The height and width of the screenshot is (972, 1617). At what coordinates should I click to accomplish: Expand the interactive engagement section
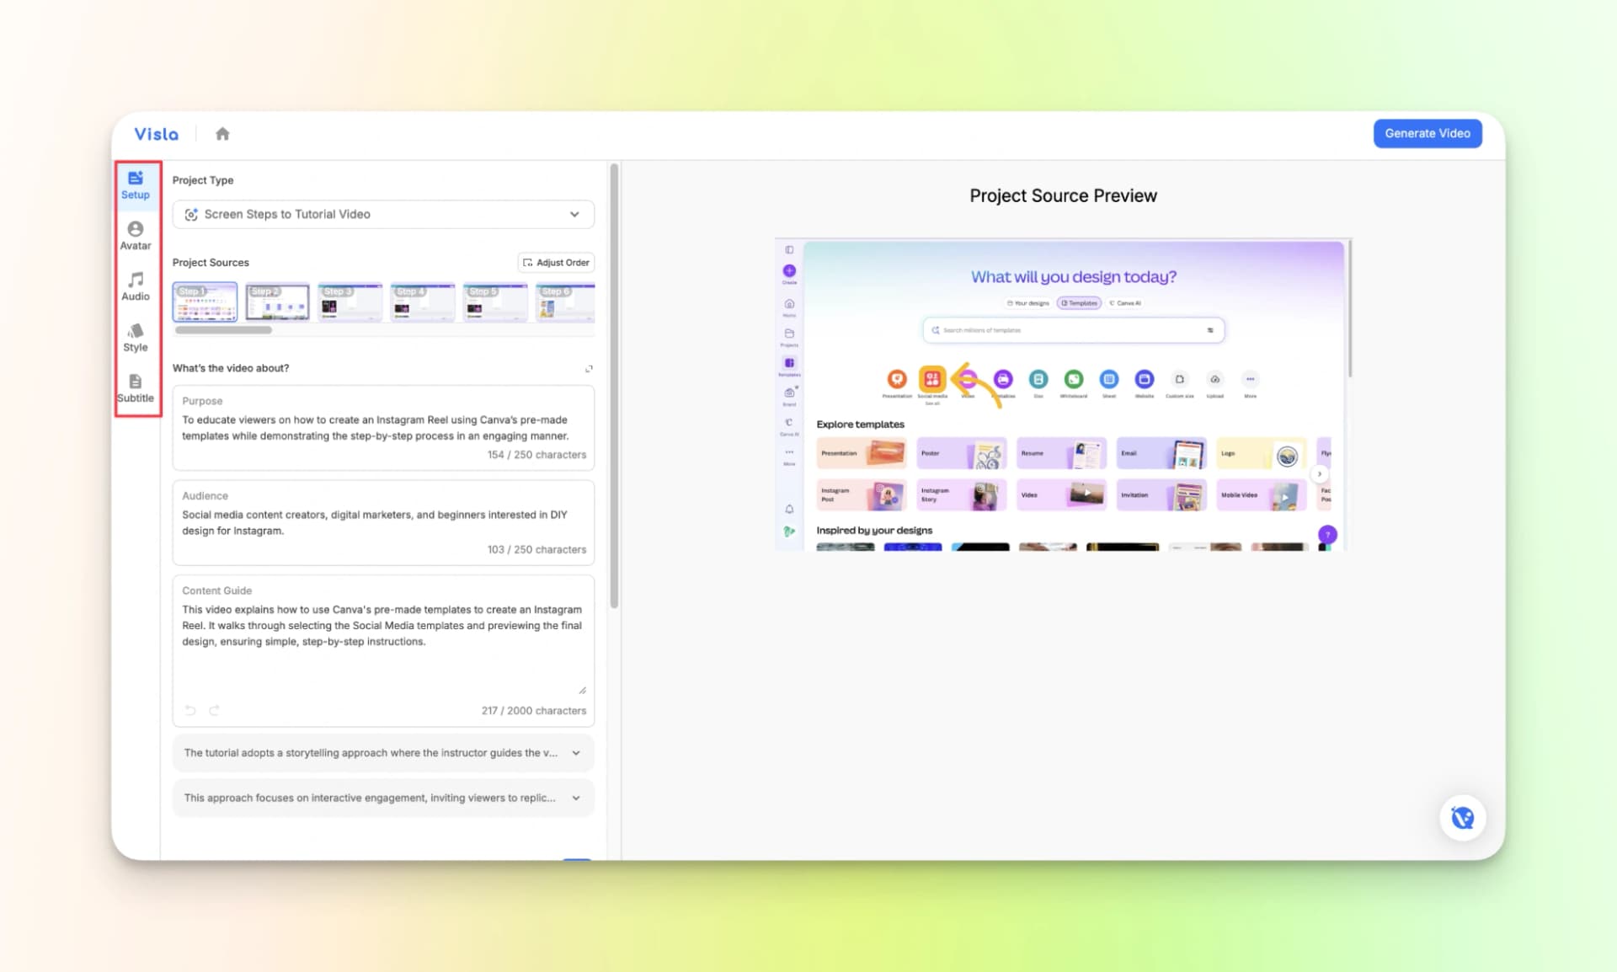(576, 798)
